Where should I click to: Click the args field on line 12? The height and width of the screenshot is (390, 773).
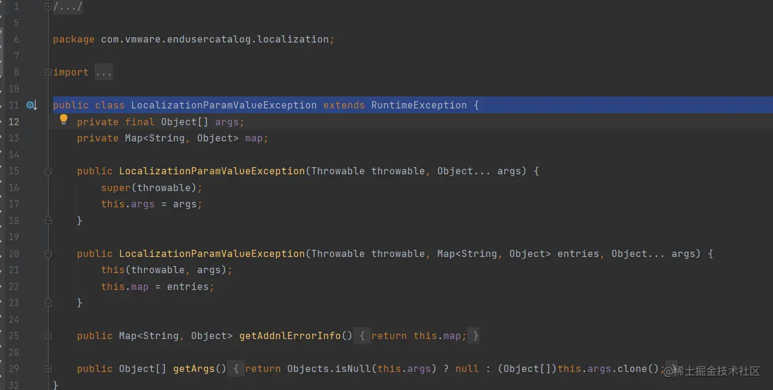tap(226, 122)
